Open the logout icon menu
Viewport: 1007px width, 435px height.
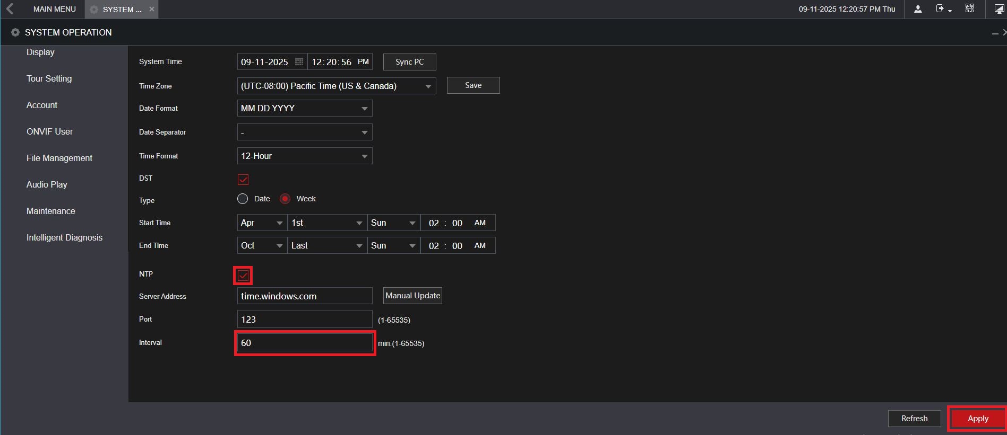click(943, 9)
